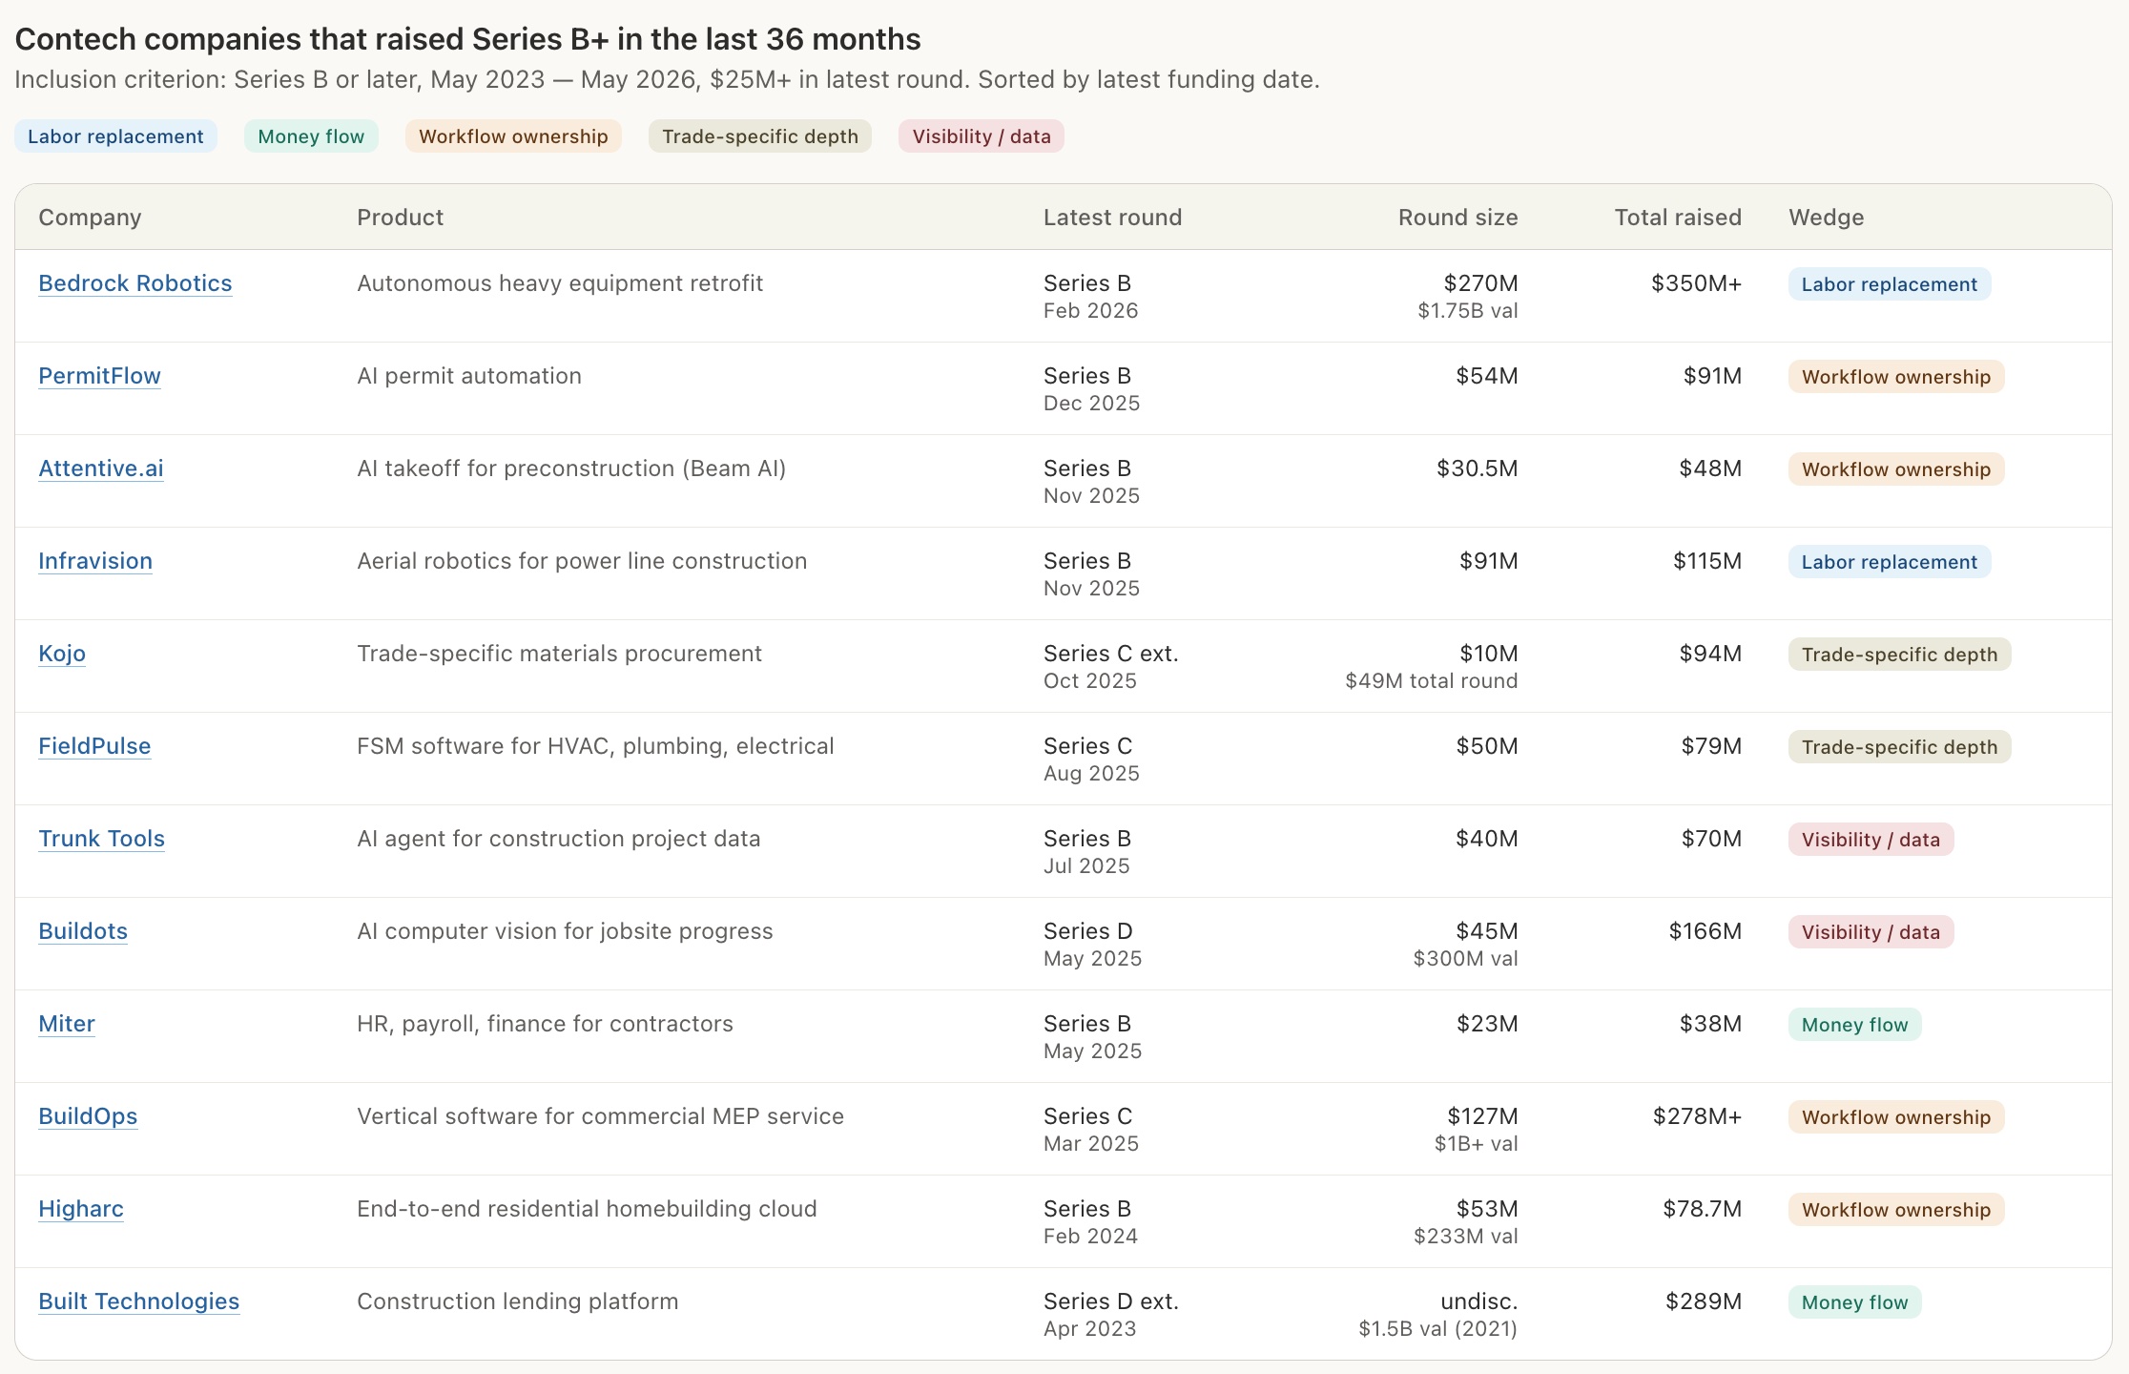
Task: Click the $54M round size value
Action: [x=1486, y=376]
